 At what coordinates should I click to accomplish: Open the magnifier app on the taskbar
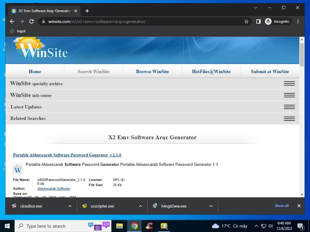[x=164, y=226]
